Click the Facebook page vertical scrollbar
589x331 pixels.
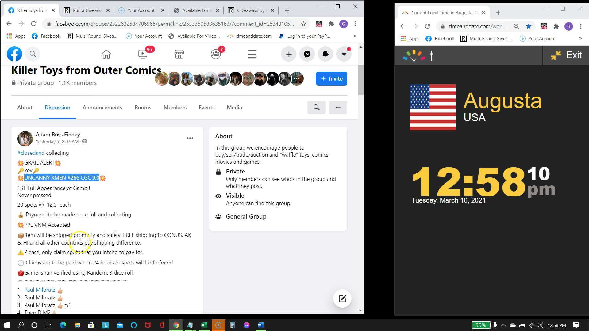(x=361, y=80)
